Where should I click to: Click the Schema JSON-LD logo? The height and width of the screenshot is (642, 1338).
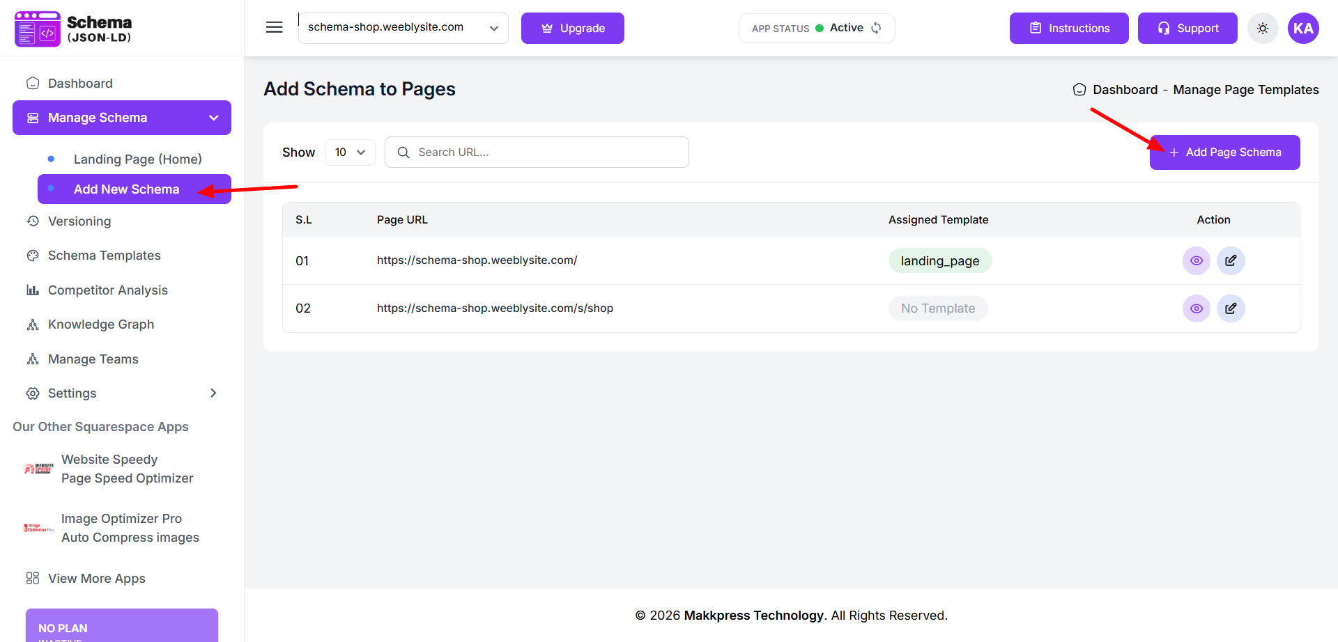pos(73,29)
